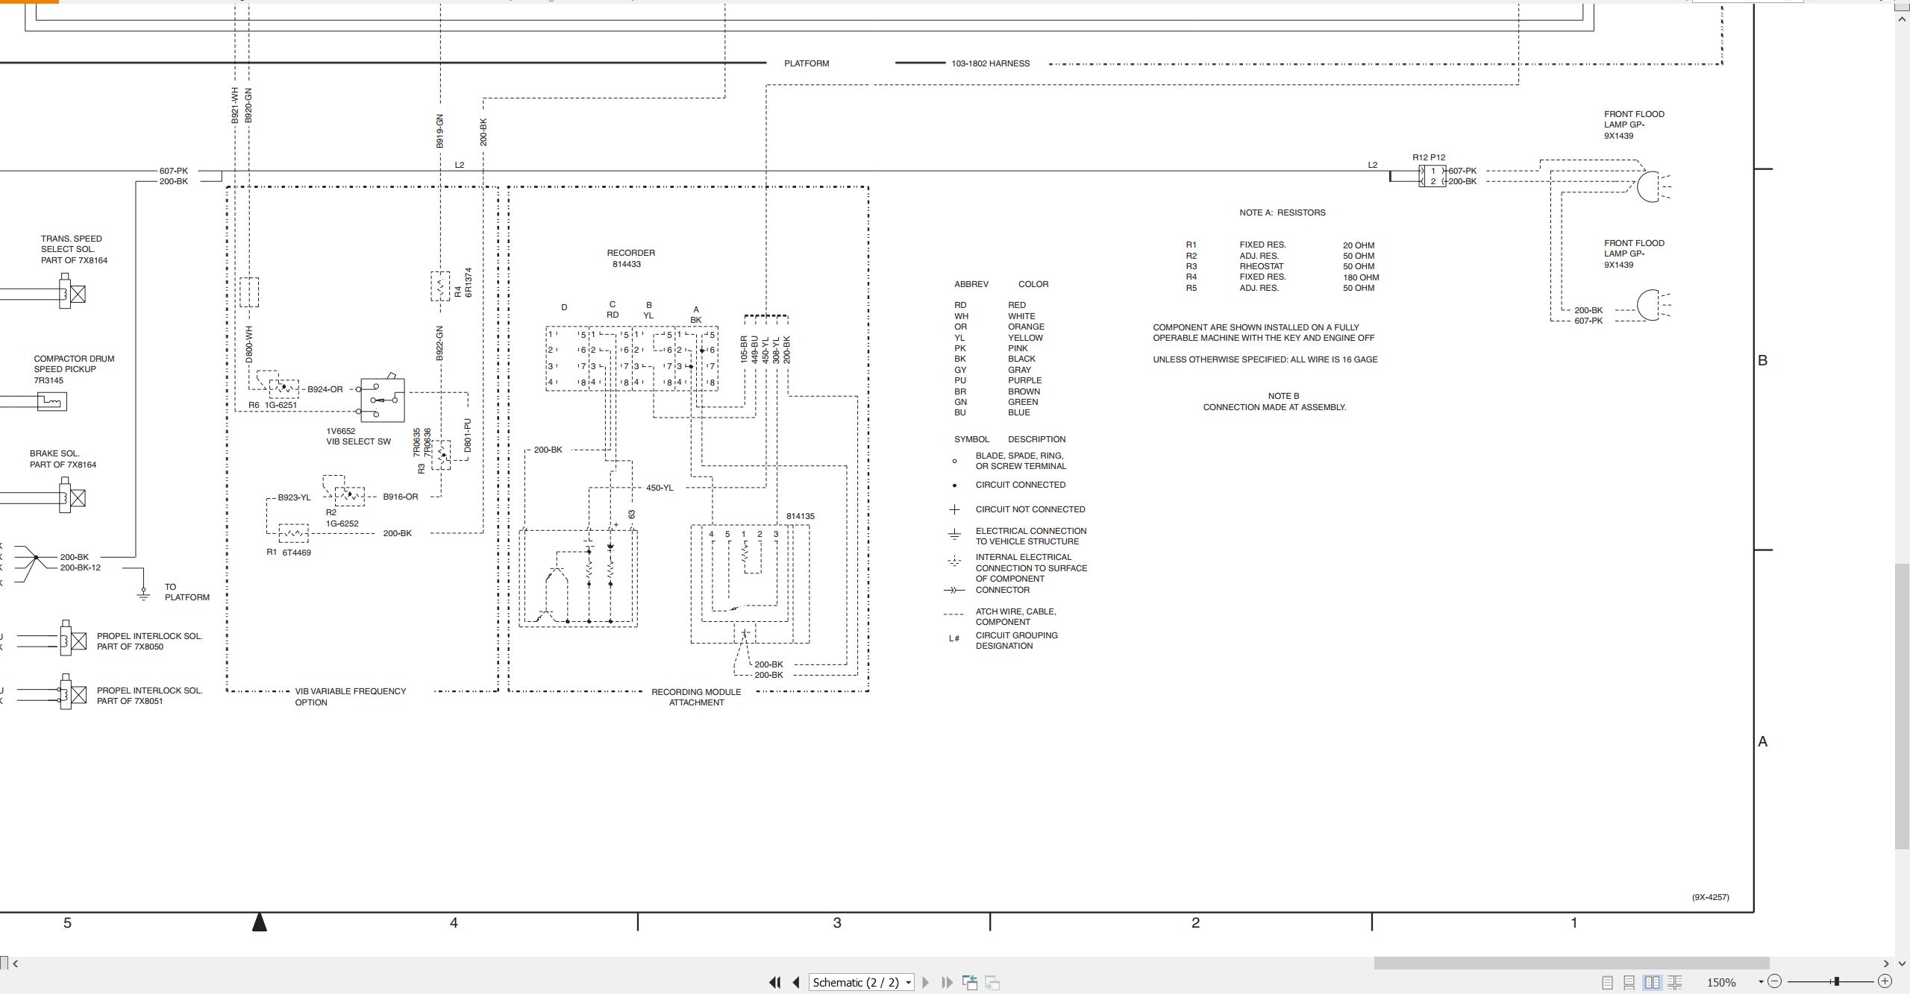Switch to continuous facing page view
Screen dimensions: 1910x994
coord(1674,983)
